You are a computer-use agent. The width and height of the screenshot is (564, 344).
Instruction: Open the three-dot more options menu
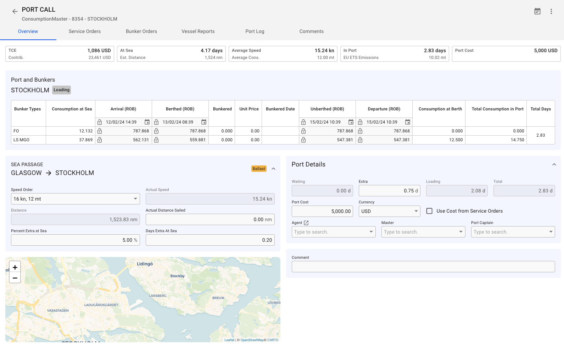point(551,11)
